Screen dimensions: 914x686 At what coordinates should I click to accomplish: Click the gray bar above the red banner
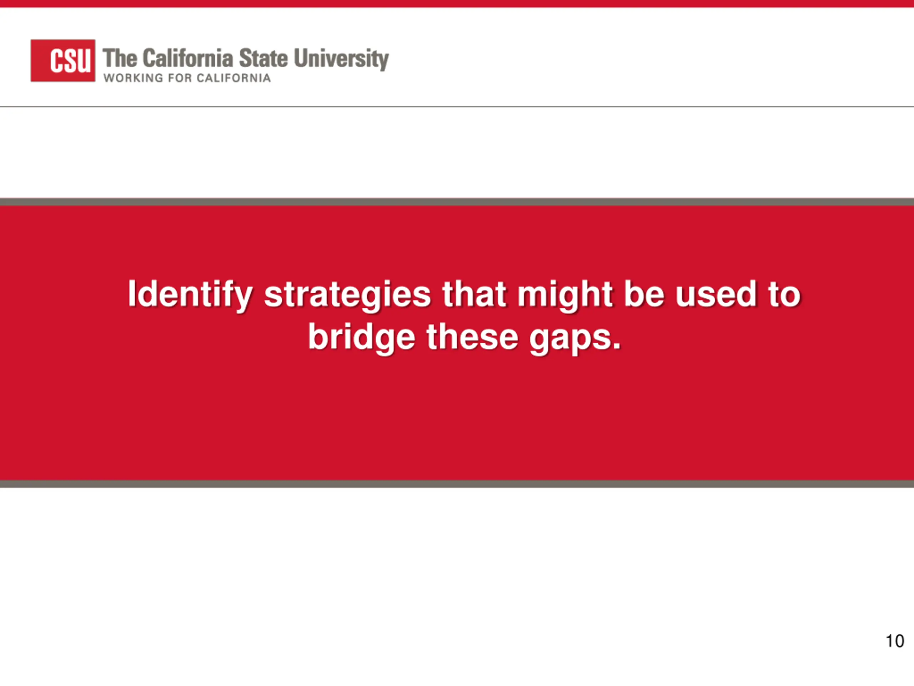(457, 202)
